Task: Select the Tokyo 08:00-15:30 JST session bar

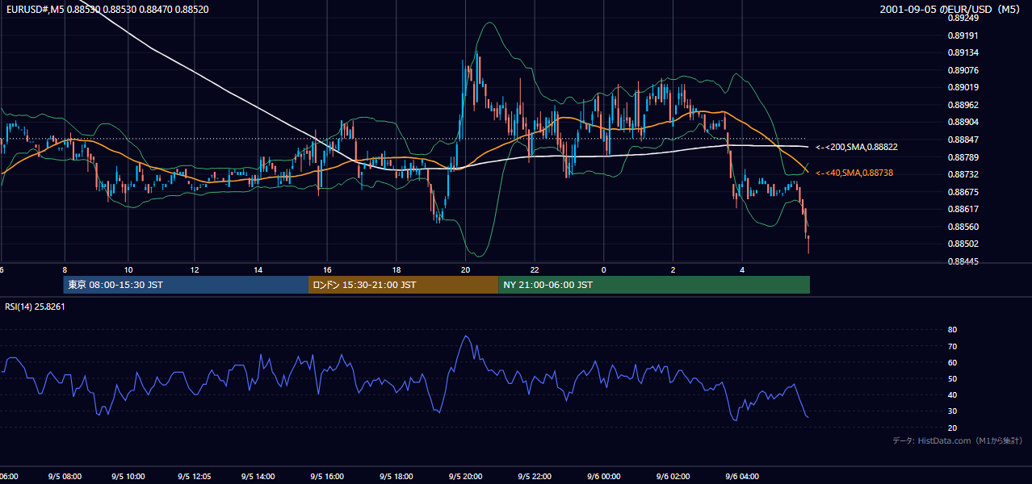Action: click(186, 285)
